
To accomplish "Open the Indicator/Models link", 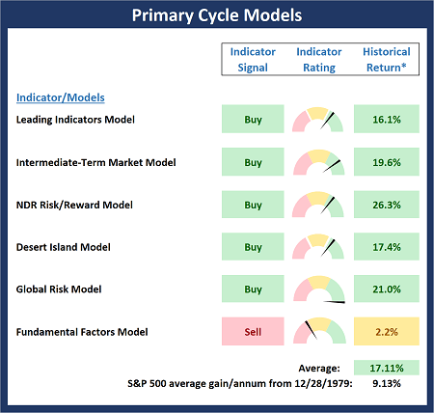I will click(x=61, y=97).
